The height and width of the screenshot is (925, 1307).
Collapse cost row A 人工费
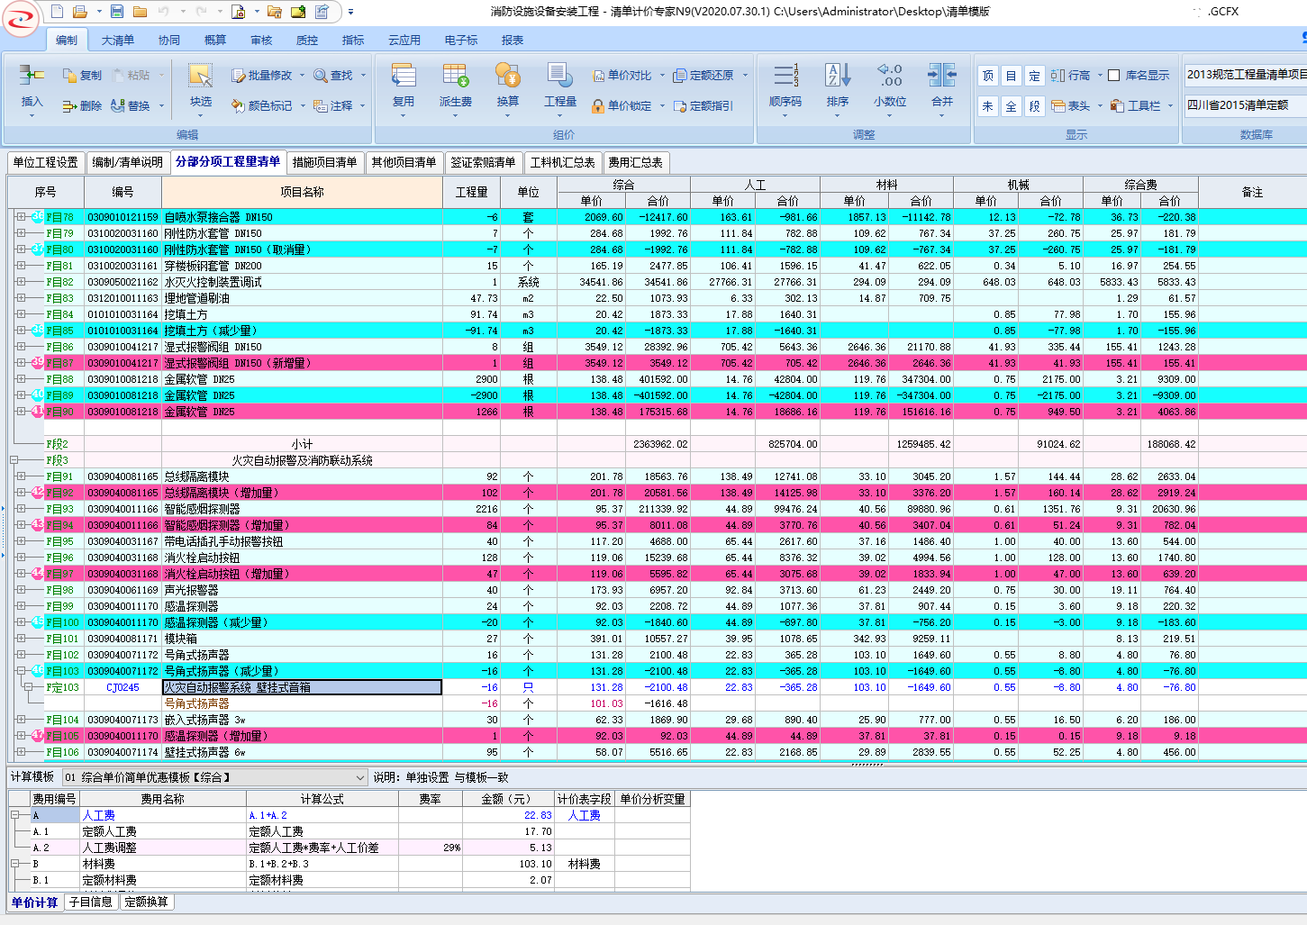click(x=14, y=815)
